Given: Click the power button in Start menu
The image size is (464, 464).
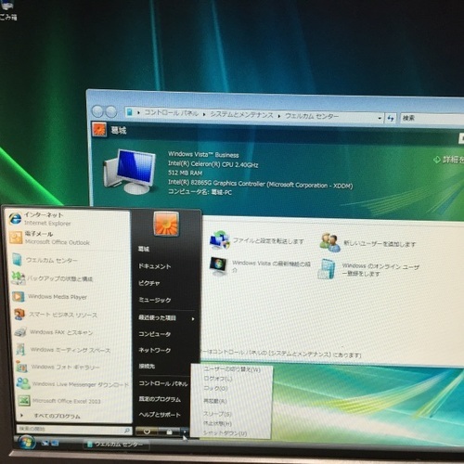Looking at the screenshot, I should (x=147, y=432).
